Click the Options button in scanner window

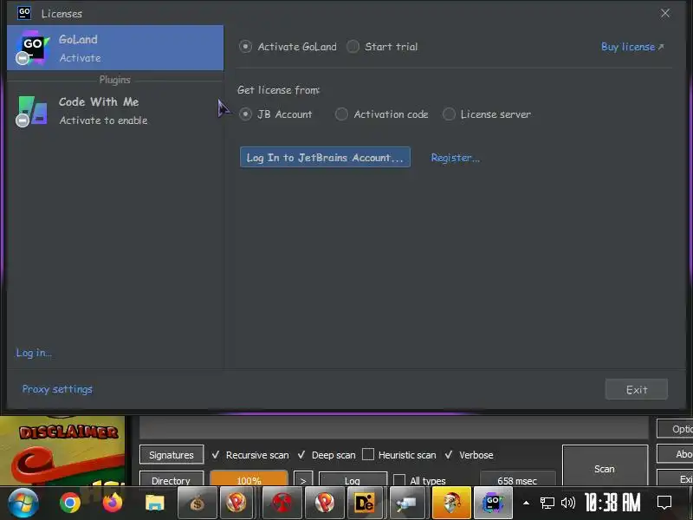(x=675, y=429)
